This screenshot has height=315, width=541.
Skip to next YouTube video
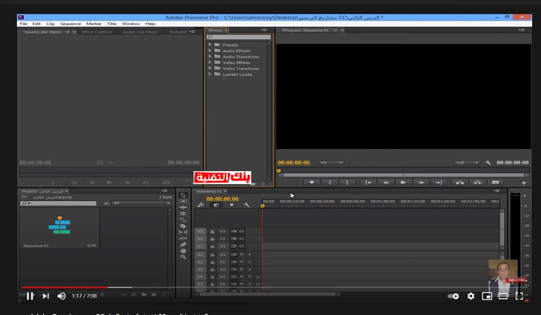pos(46,296)
